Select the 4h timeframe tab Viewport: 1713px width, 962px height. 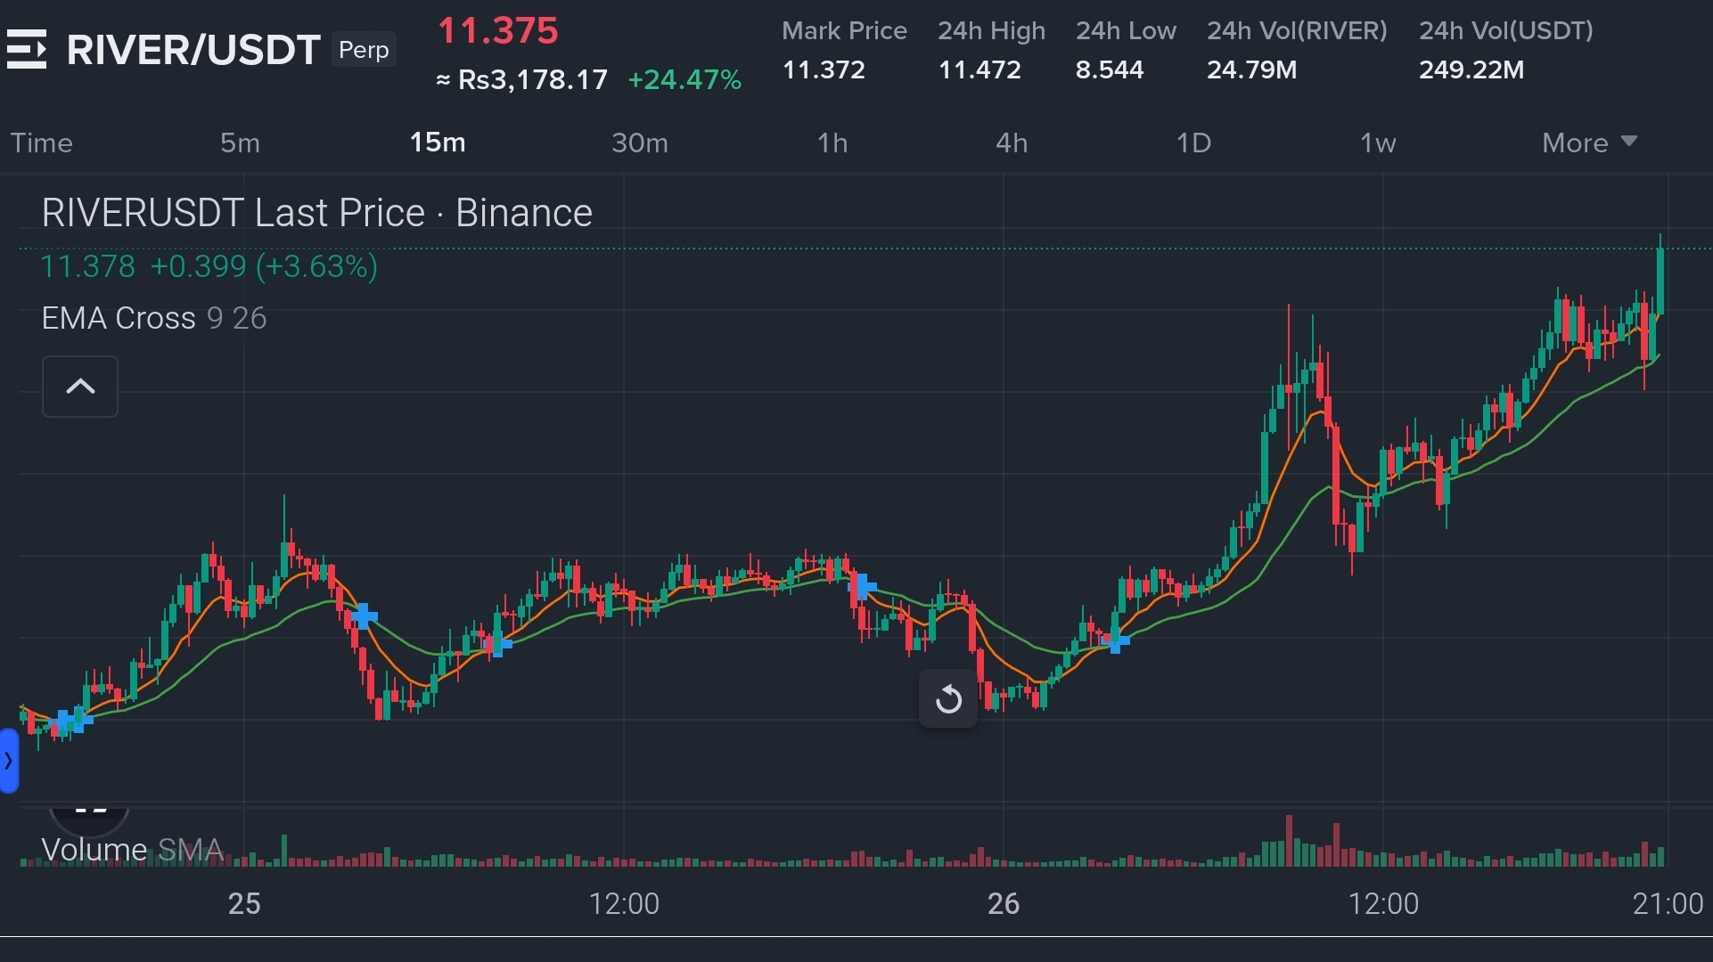pos(1012,143)
